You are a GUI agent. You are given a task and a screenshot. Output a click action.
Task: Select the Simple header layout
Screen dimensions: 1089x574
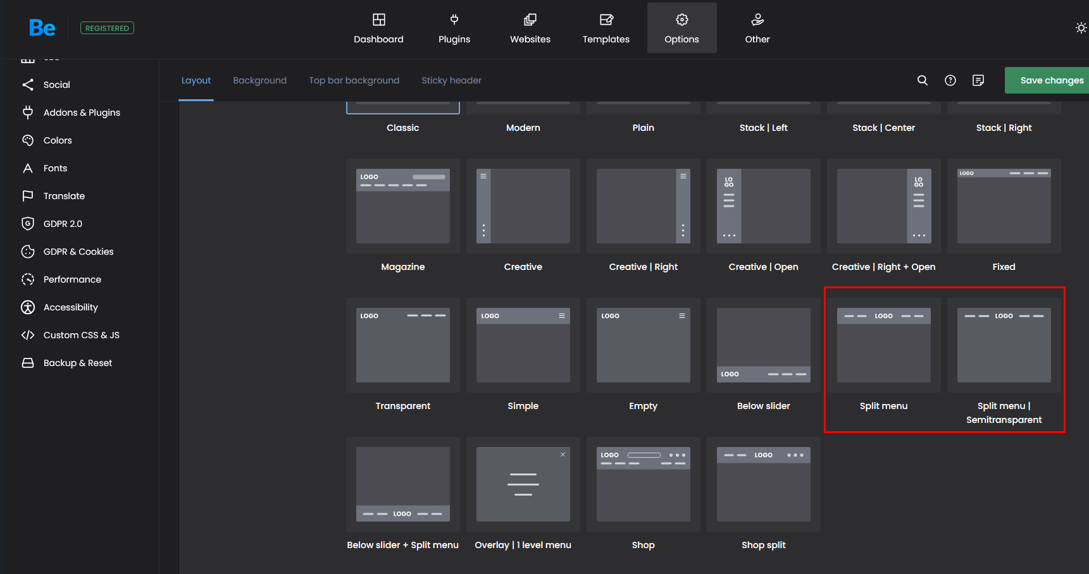[x=523, y=345]
